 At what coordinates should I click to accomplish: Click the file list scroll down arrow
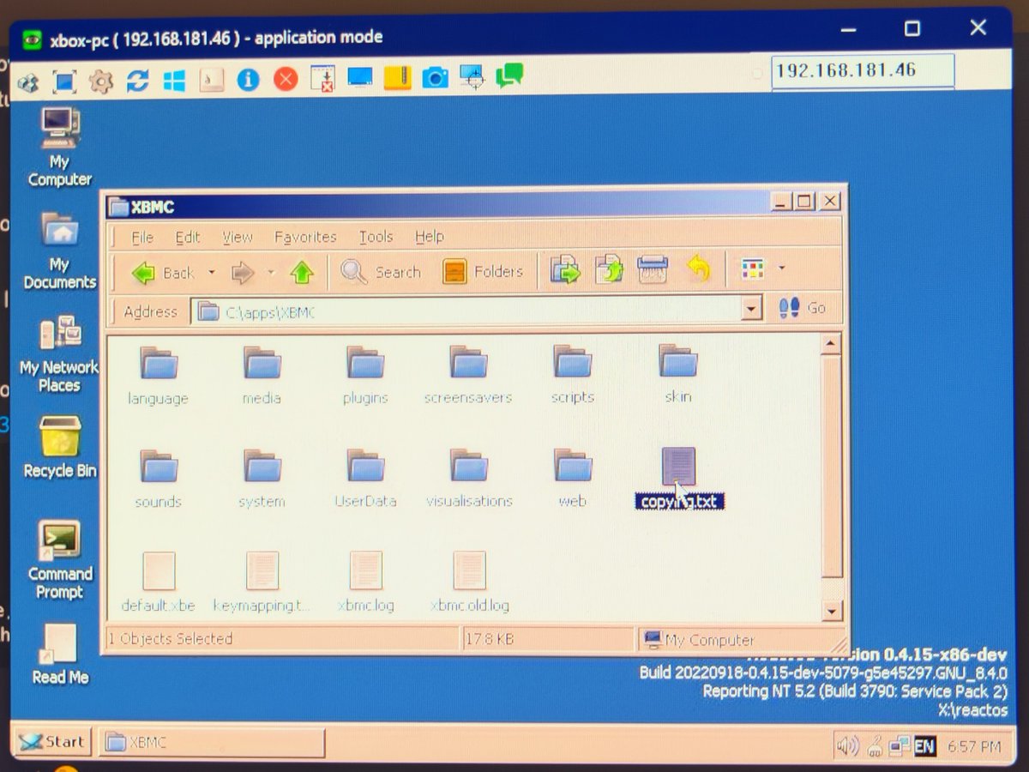pos(830,611)
